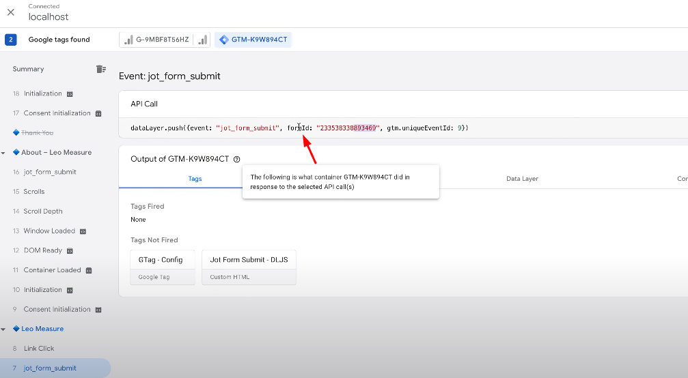The image size is (688, 378).
Task: Click the Tags Not Fired label
Action: pos(154,240)
